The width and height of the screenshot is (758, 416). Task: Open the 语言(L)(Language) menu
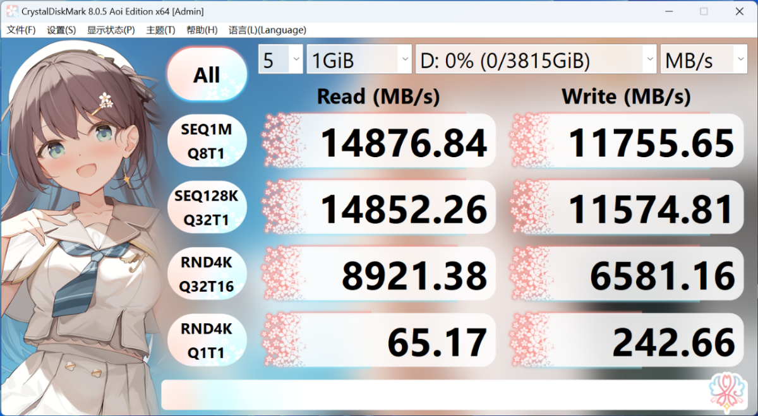[x=267, y=30]
